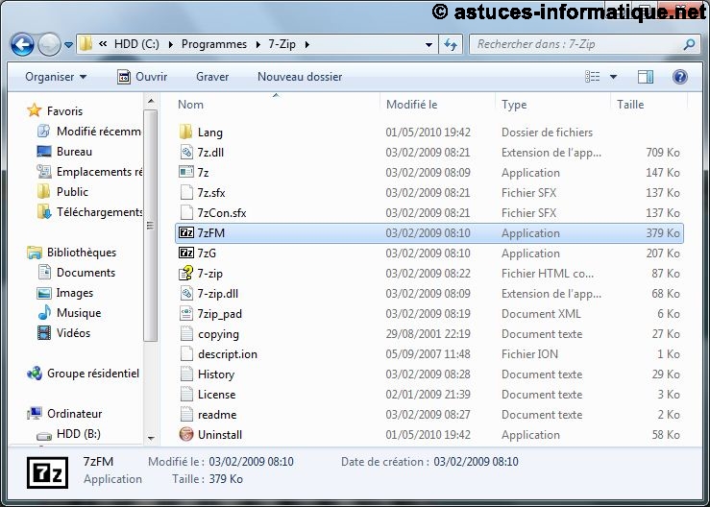This screenshot has height=507, width=710.
Task: Open Public folder in Favoris
Action: pos(62,192)
